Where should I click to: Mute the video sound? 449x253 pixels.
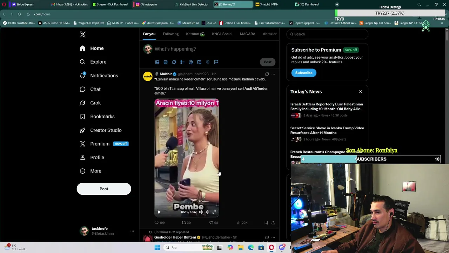[x=201, y=212]
